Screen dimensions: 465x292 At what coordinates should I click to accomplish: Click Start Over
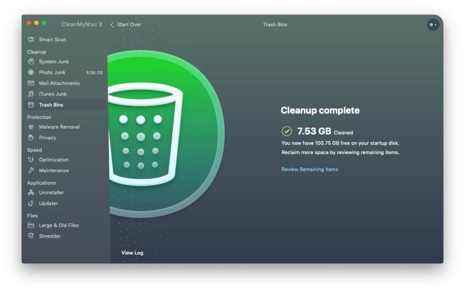[129, 24]
